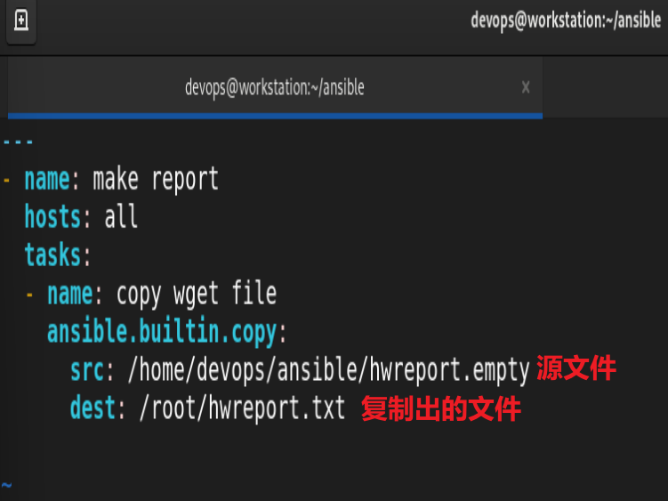Screen dimensions: 668x501
Task: Click the text 'make report'
Action: [156, 180]
